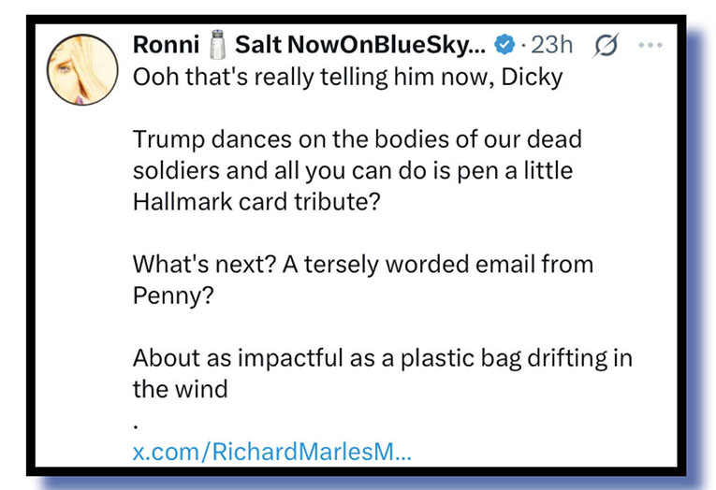Click the "What's next? A tersely worded email" line
The image size is (716, 490).
pos(362,264)
